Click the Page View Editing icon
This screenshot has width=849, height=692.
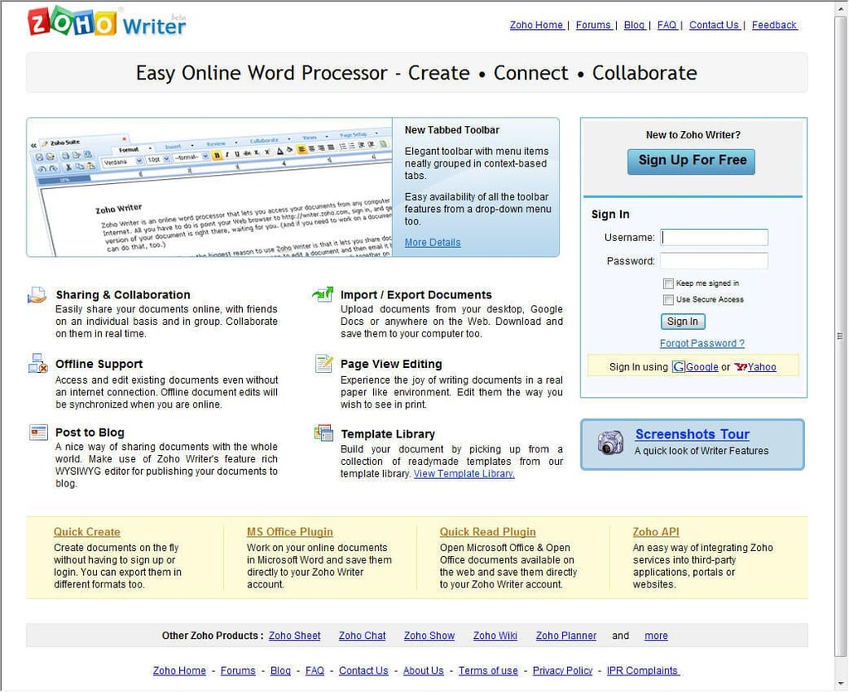point(323,364)
